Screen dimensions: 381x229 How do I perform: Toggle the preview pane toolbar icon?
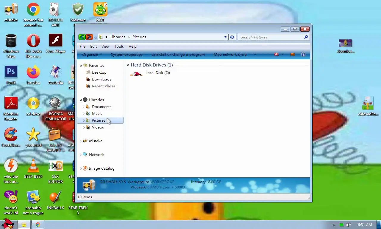[x=293, y=54]
